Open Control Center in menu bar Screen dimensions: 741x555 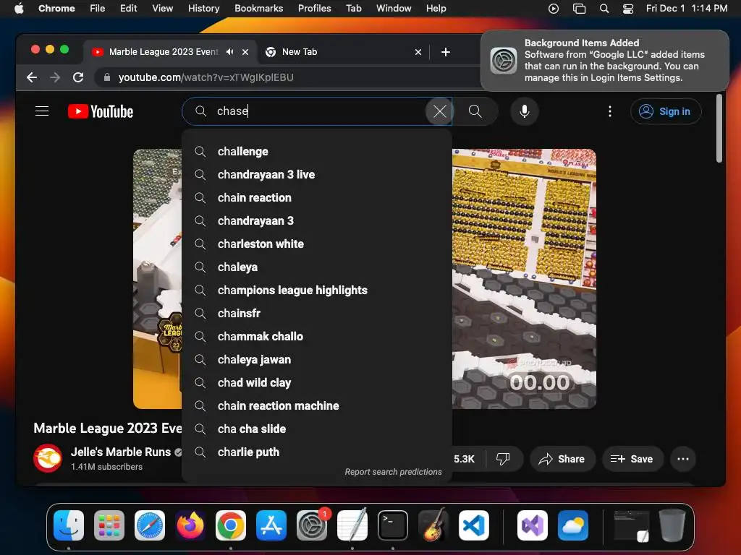coord(628,8)
